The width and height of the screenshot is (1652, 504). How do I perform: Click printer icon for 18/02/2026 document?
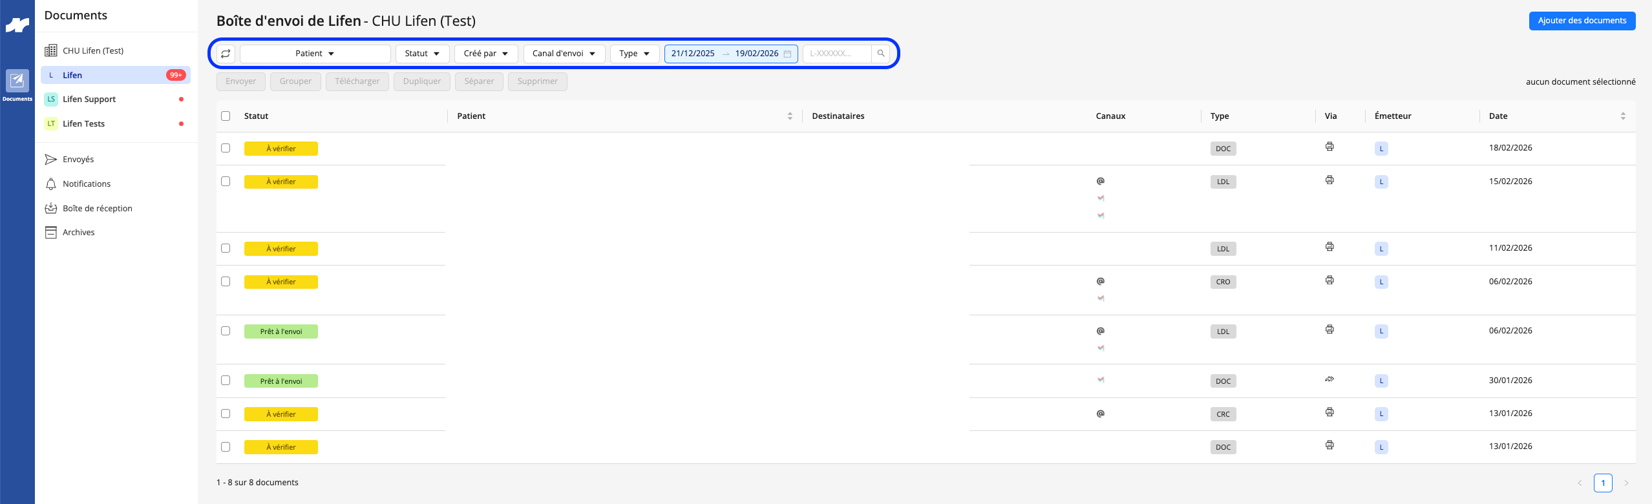click(x=1329, y=147)
